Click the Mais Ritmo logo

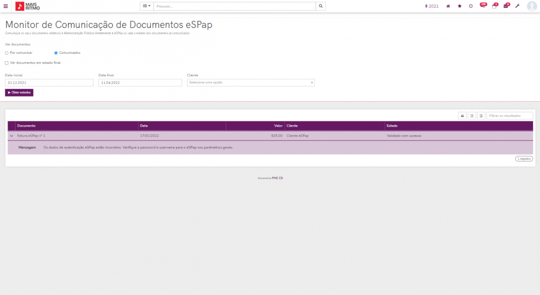coord(28,6)
